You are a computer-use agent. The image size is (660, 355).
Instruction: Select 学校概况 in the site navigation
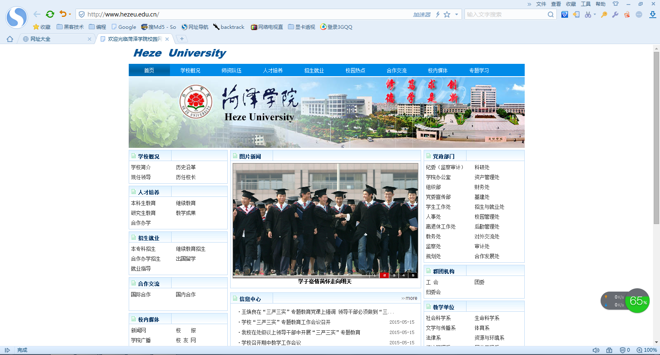[x=190, y=70]
